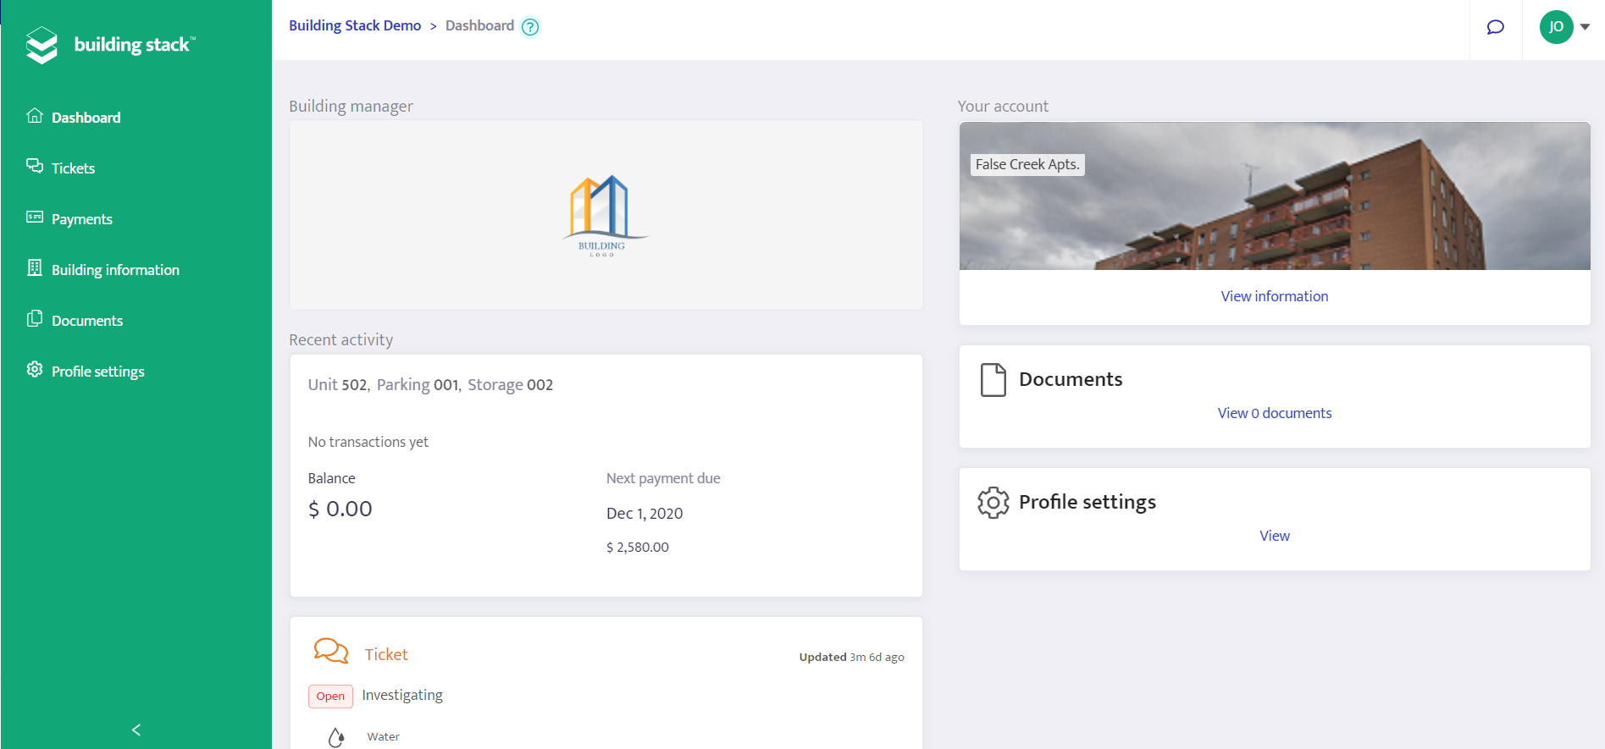Click the Parking 001 text

[x=418, y=385]
